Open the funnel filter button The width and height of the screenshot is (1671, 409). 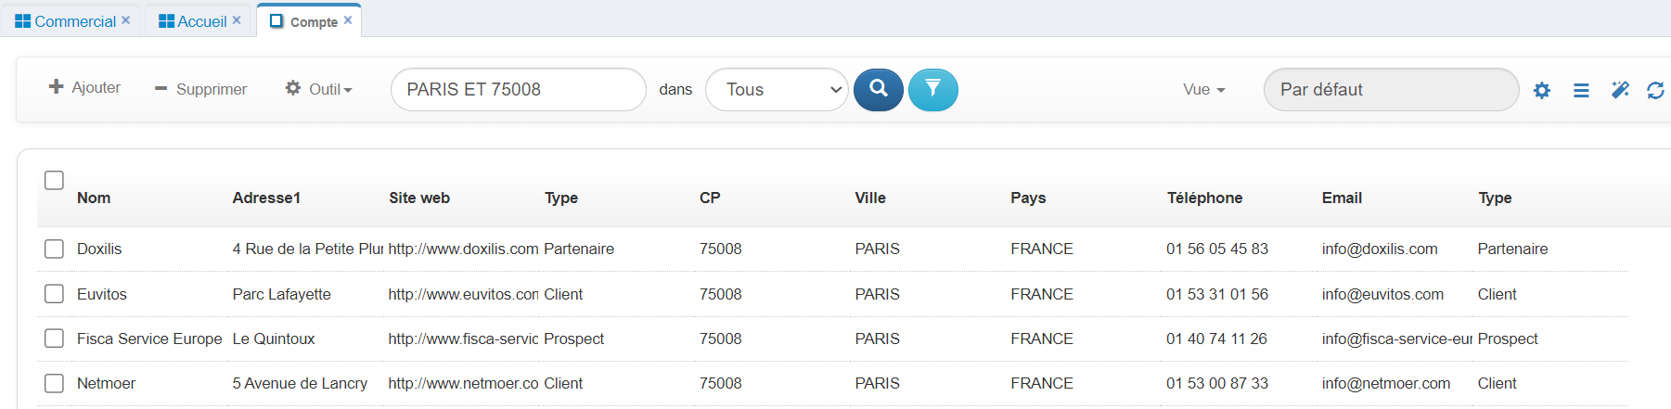[x=932, y=90]
